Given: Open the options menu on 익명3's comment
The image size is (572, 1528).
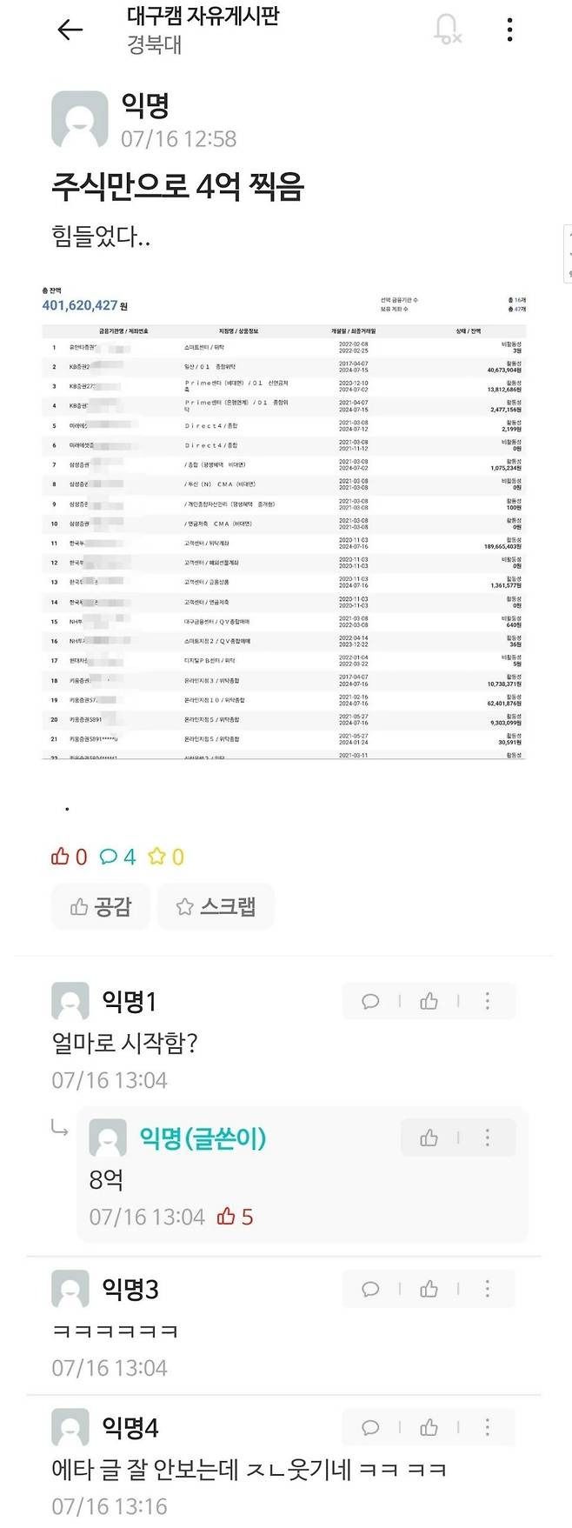Looking at the screenshot, I should coord(485,1289).
